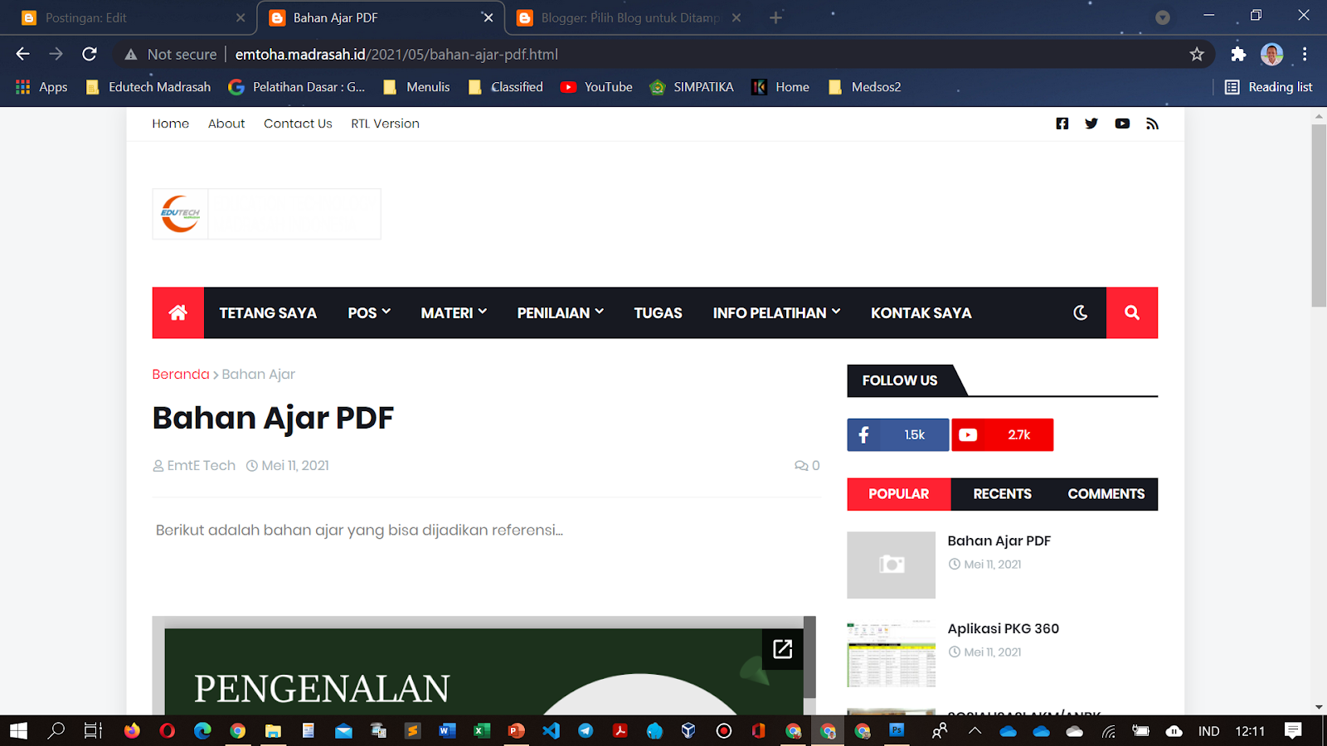Open the TUGAS menu item
The height and width of the screenshot is (746, 1327).
(x=659, y=312)
